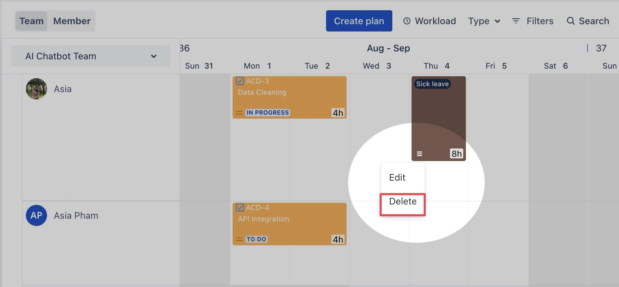Viewport: 619px width, 287px height.
Task: Click the Search magnifier icon
Action: [570, 21]
